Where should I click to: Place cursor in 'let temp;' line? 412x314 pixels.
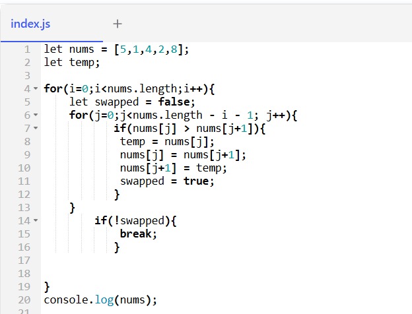point(72,63)
